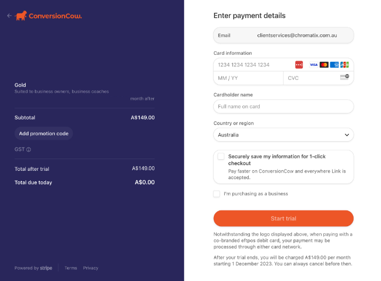Click the Mastercard icon

coord(324,65)
